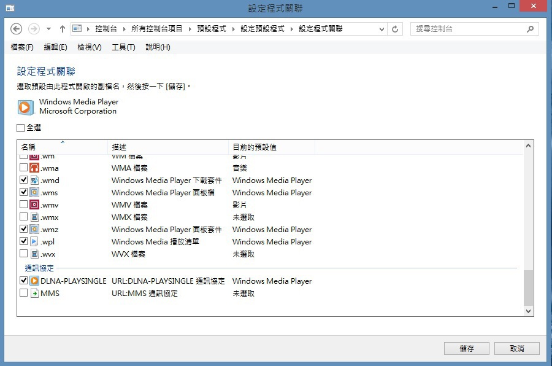Click the .wpl playlist file icon
The height and width of the screenshot is (366, 552).
point(34,241)
